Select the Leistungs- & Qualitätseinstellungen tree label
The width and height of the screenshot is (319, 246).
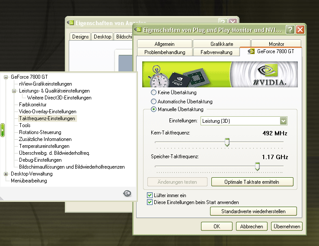[x=54, y=91]
